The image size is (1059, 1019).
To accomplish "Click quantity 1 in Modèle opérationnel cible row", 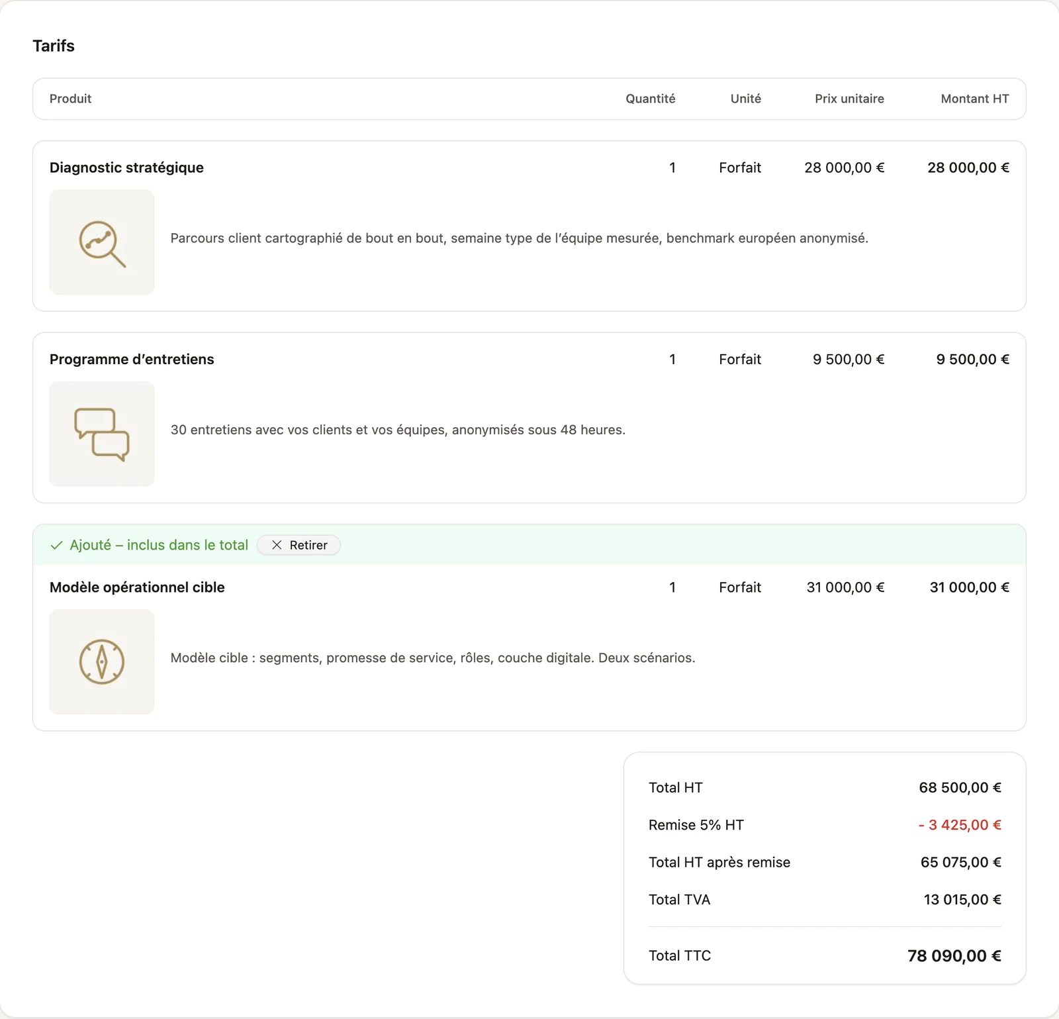I will click(672, 587).
